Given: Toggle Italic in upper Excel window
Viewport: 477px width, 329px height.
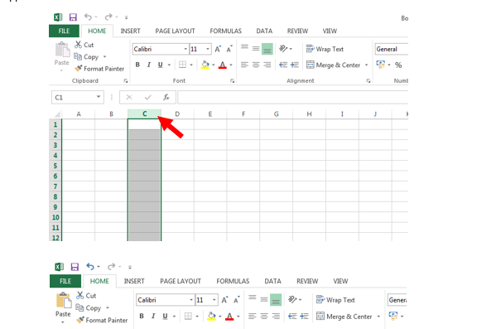Looking at the screenshot, I should (149, 65).
